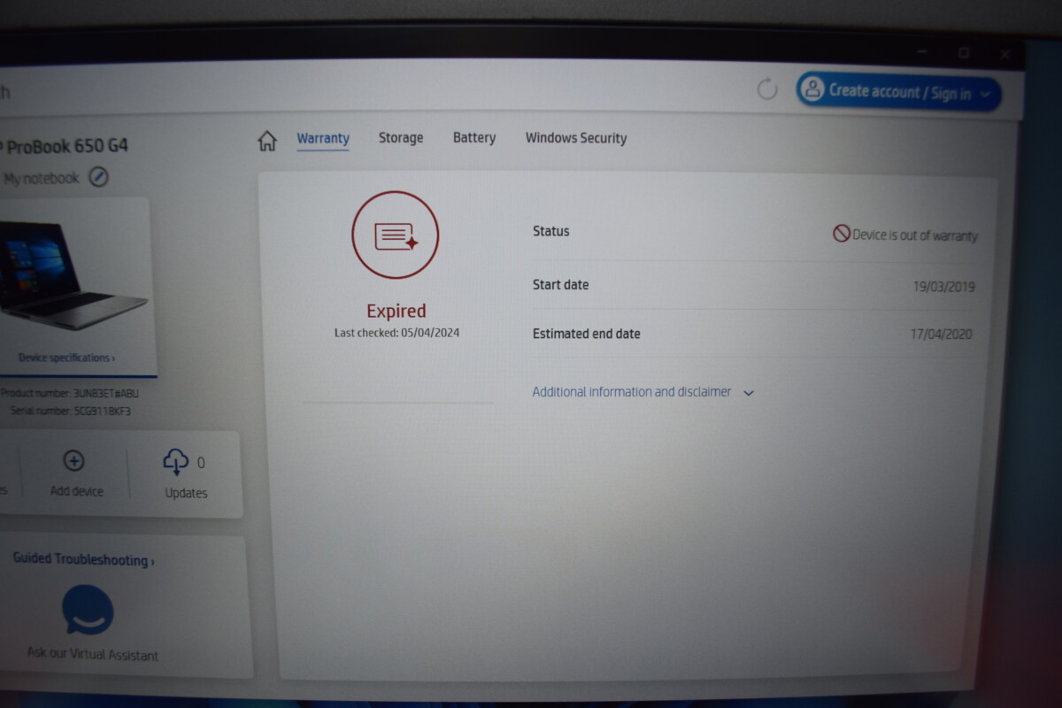Click the Start date label
1062x708 pixels.
(560, 285)
